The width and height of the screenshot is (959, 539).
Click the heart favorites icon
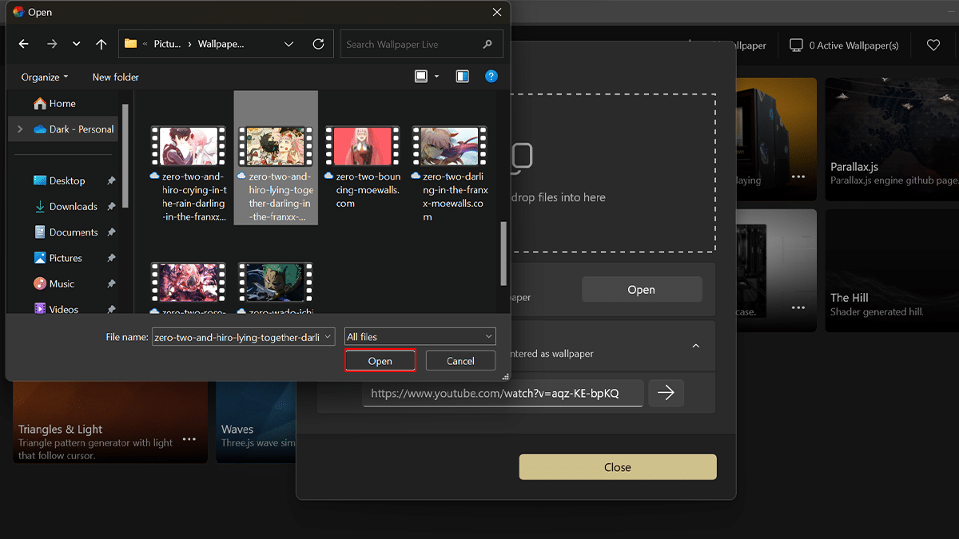click(x=933, y=46)
